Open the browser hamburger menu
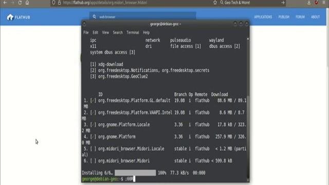This screenshot has height=185, width=329. point(324,3)
